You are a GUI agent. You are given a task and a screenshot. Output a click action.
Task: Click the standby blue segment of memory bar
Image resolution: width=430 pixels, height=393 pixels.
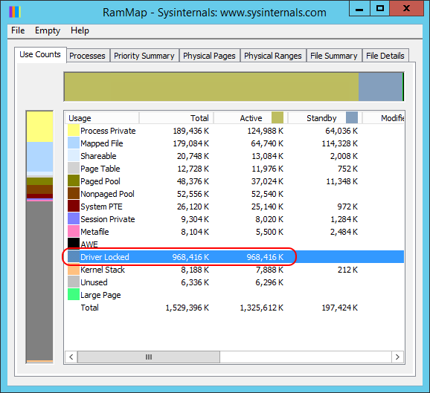click(x=381, y=87)
